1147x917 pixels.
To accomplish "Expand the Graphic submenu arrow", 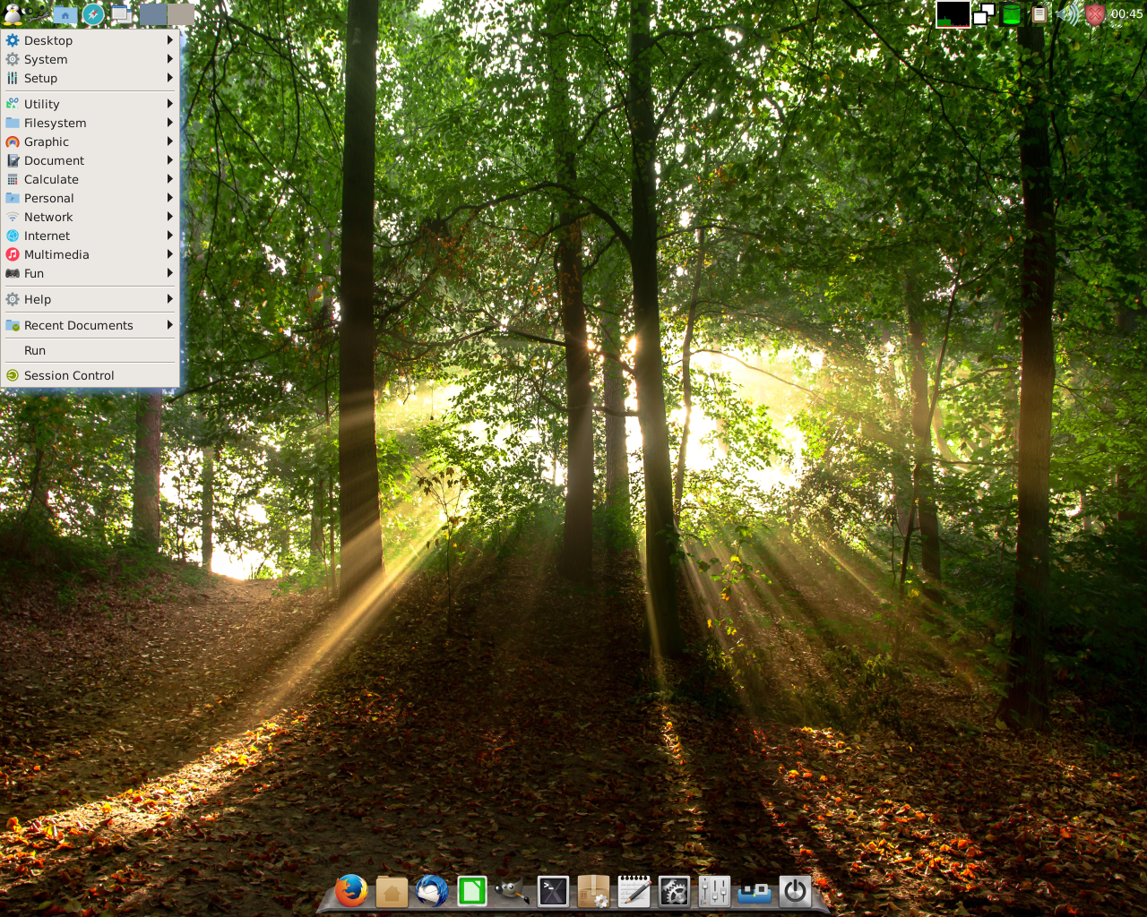I will [169, 141].
